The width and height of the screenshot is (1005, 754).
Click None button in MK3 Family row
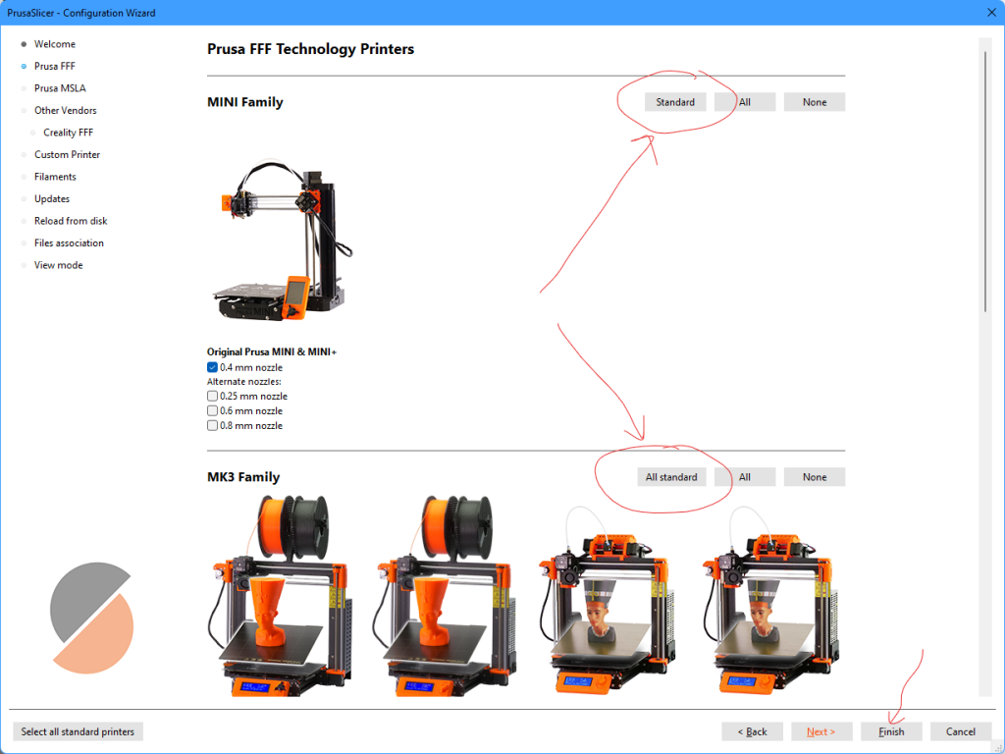(814, 477)
